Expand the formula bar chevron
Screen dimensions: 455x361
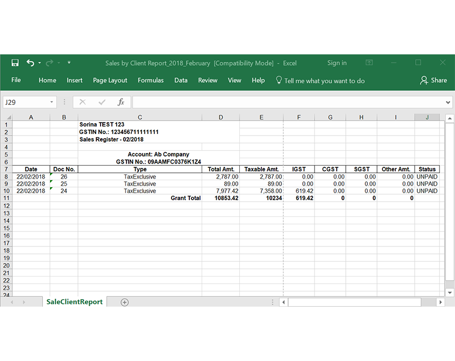(x=449, y=102)
